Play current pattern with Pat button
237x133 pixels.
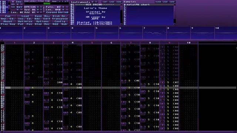[x=21, y=24]
